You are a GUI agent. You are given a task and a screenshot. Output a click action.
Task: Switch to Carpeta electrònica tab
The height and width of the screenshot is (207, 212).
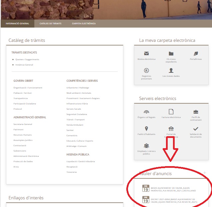[84, 24]
